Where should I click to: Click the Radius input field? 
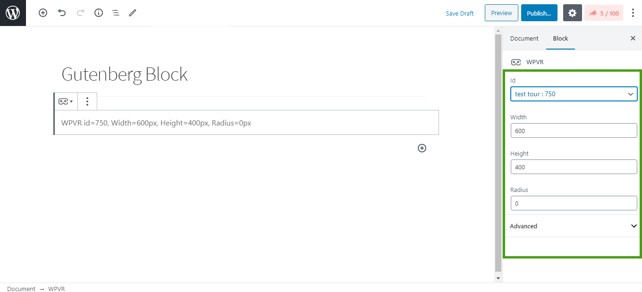(x=574, y=203)
